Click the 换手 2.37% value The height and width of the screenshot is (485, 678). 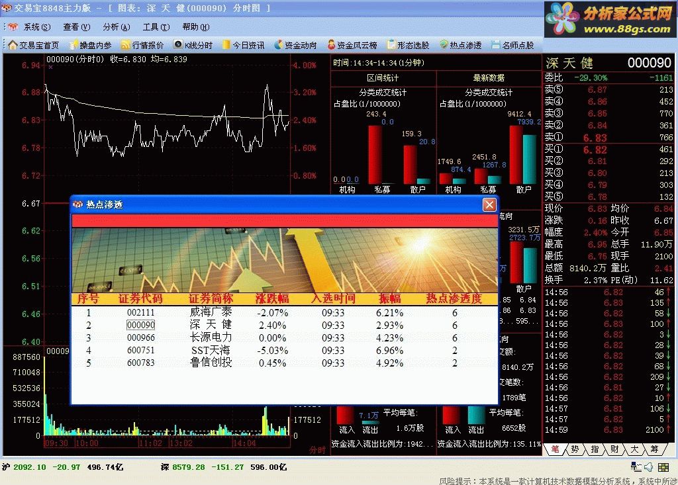point(595,280)
